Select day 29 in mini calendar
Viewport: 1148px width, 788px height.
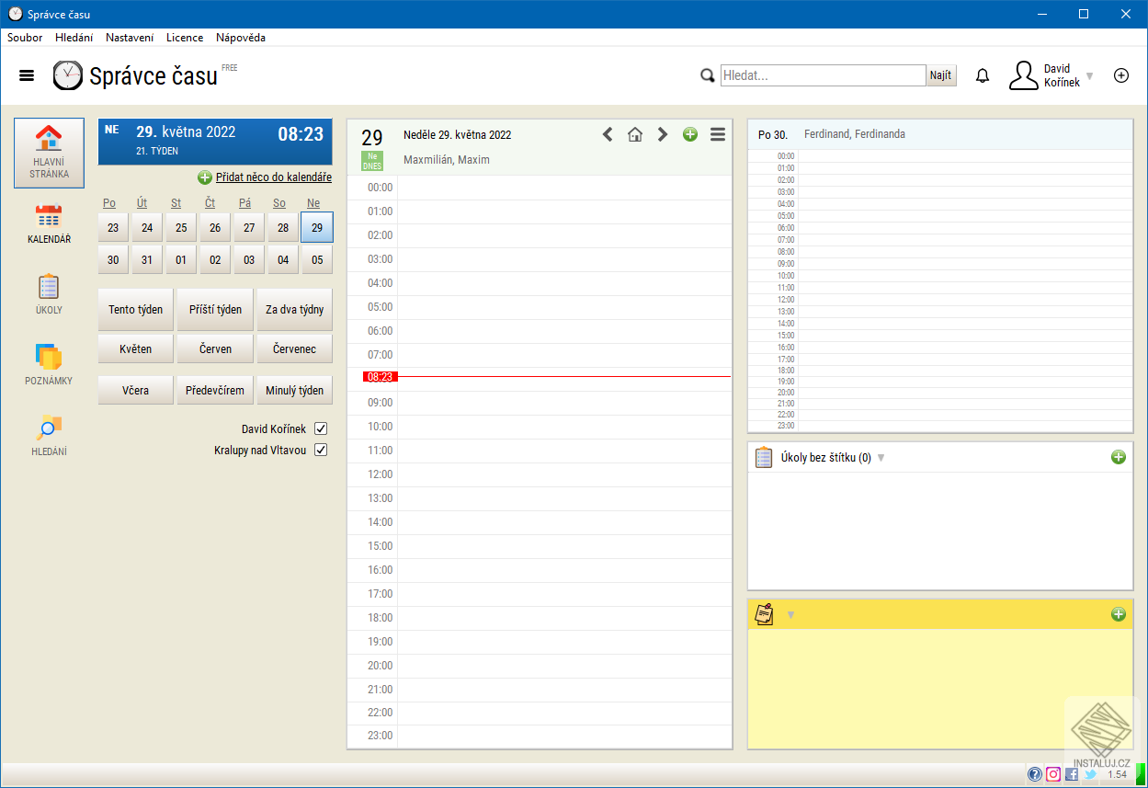coord(317,227)
